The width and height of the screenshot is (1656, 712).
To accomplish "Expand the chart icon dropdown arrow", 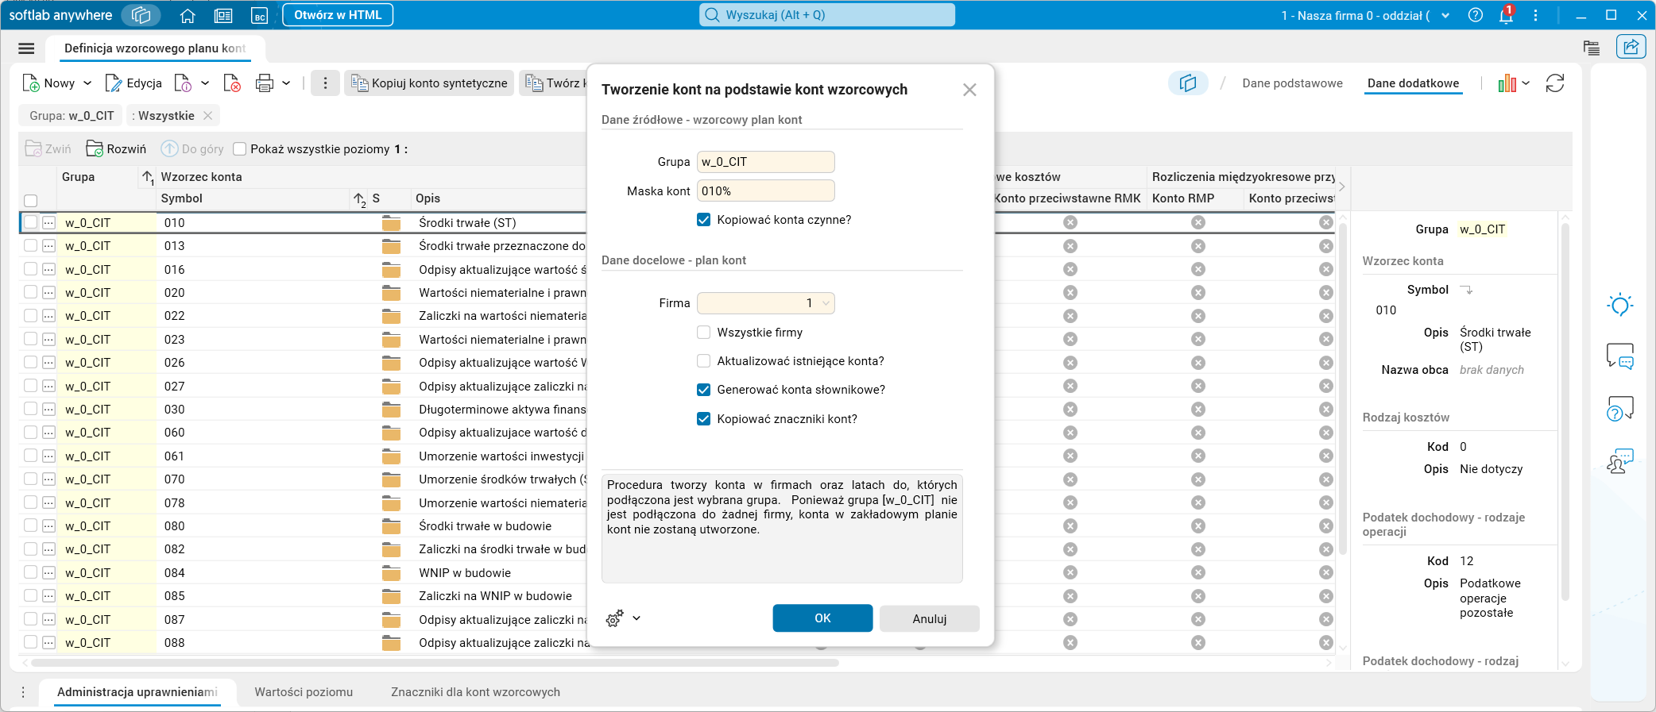I will [x=1526, y=83].
